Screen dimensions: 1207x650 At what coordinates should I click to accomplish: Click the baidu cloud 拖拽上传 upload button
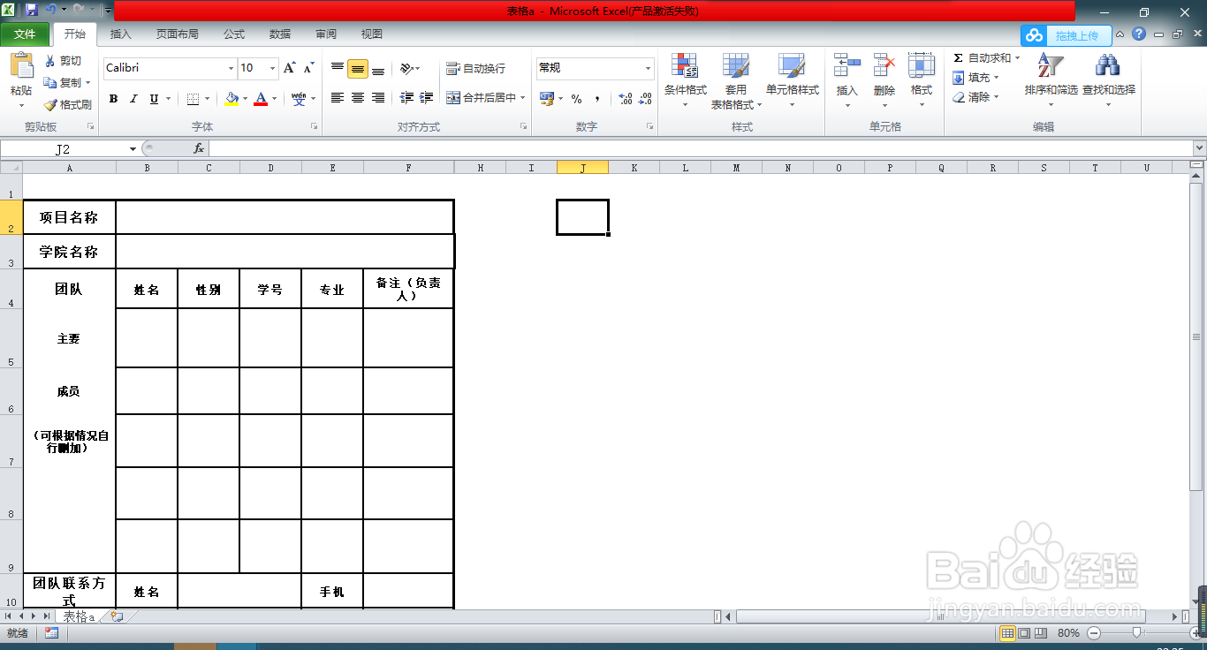[x=1065, y=35]
